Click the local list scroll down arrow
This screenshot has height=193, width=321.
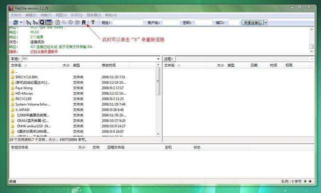pos(158,134)
